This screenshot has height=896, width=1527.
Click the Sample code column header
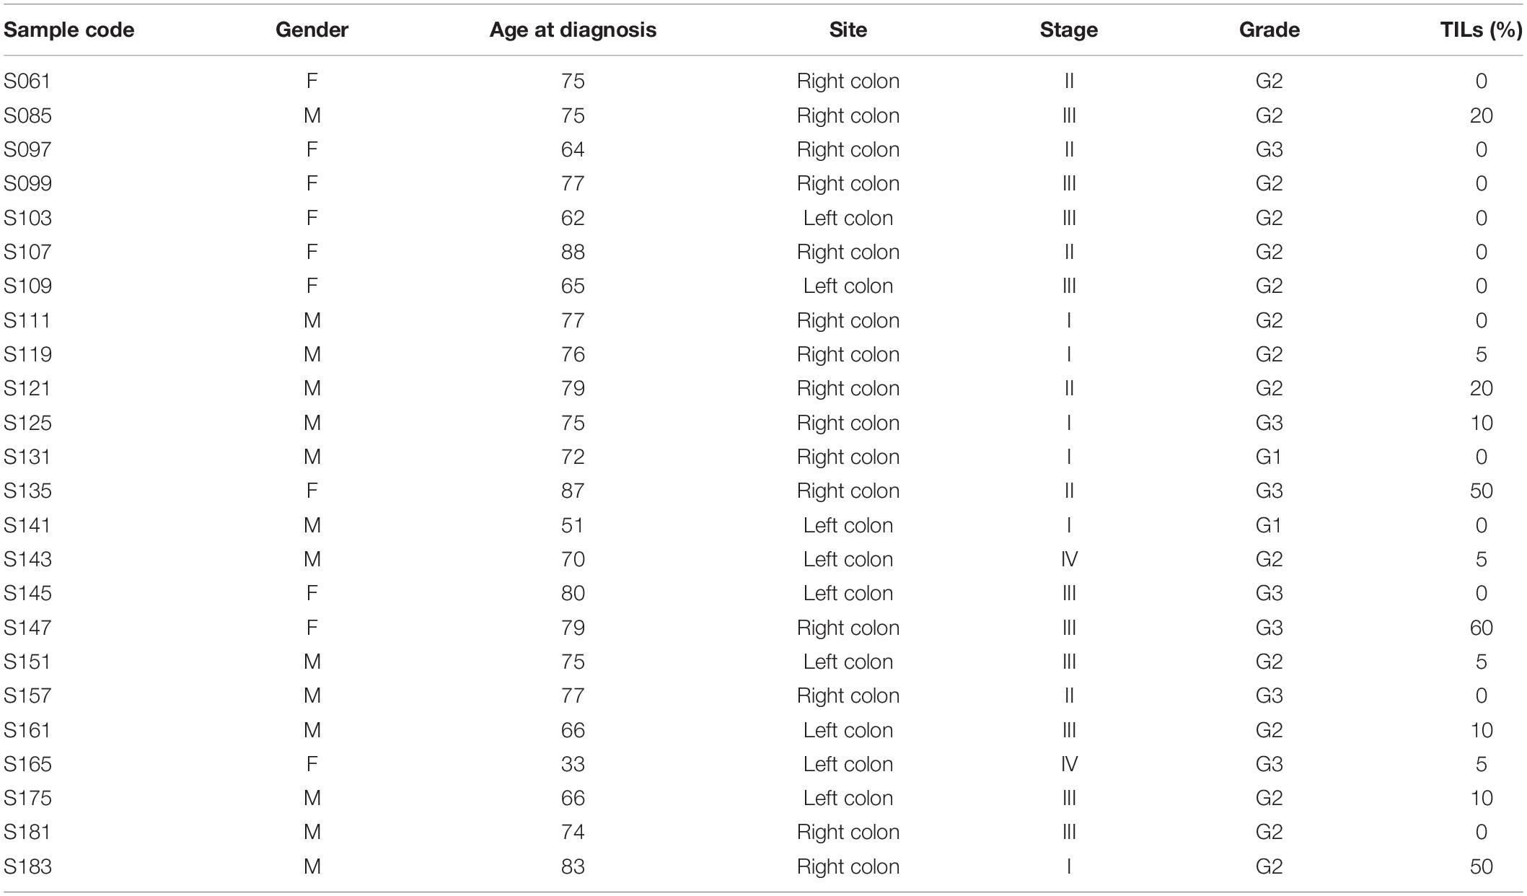pos(69,30)
